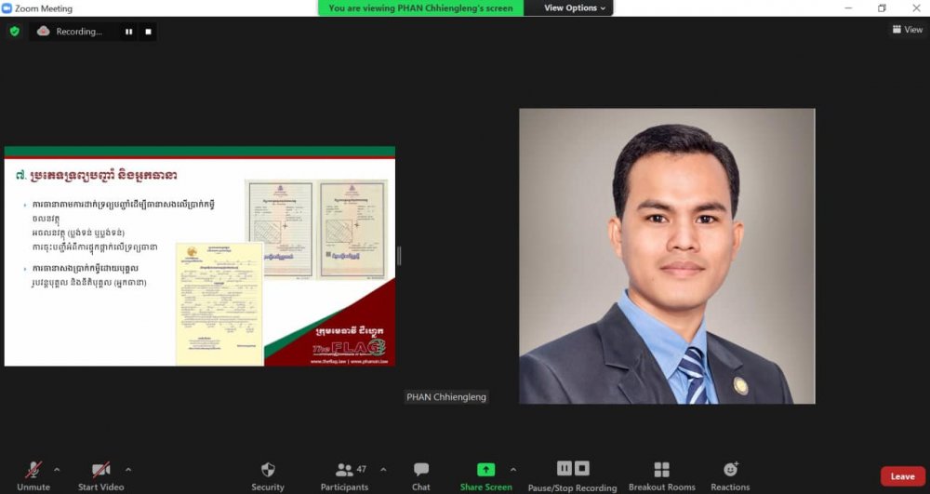The image size is (930, 494).
Task: Open the Chat panel
Action: [421, 471]
